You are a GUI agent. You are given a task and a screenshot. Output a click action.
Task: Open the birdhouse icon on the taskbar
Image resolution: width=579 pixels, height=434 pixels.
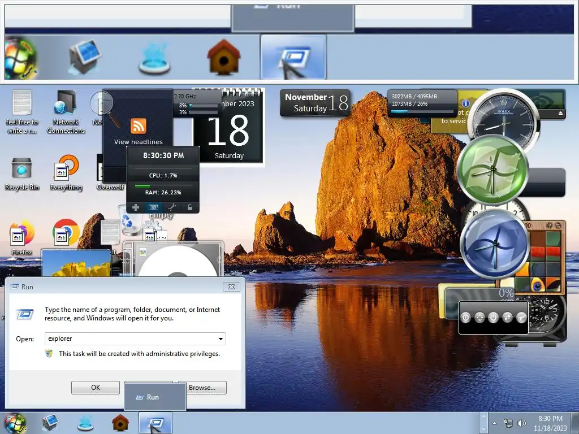pyautogui.click(x=120, y=423)
